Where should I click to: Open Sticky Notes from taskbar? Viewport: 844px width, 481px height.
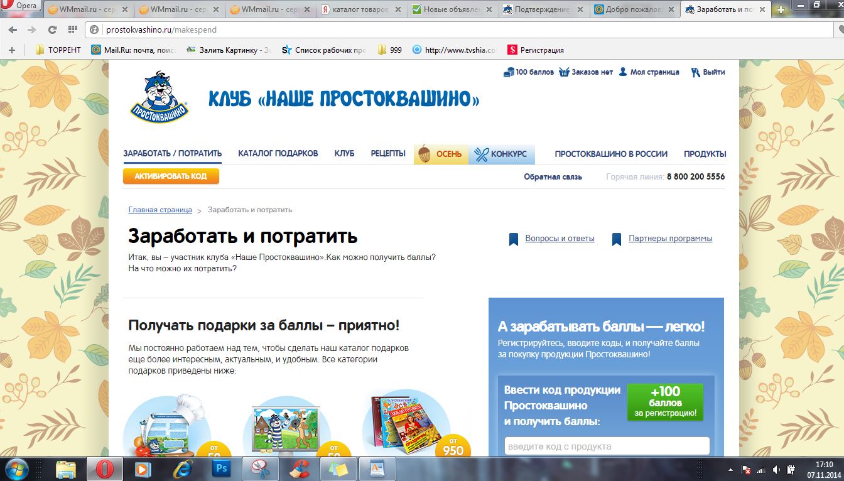pos(338,469)
